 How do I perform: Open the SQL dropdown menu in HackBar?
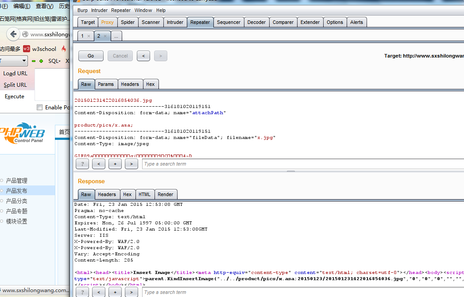[54, 61]
